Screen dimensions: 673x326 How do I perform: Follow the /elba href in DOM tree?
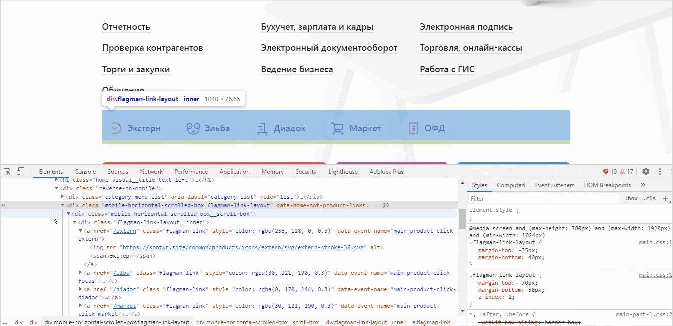point(122,273)
